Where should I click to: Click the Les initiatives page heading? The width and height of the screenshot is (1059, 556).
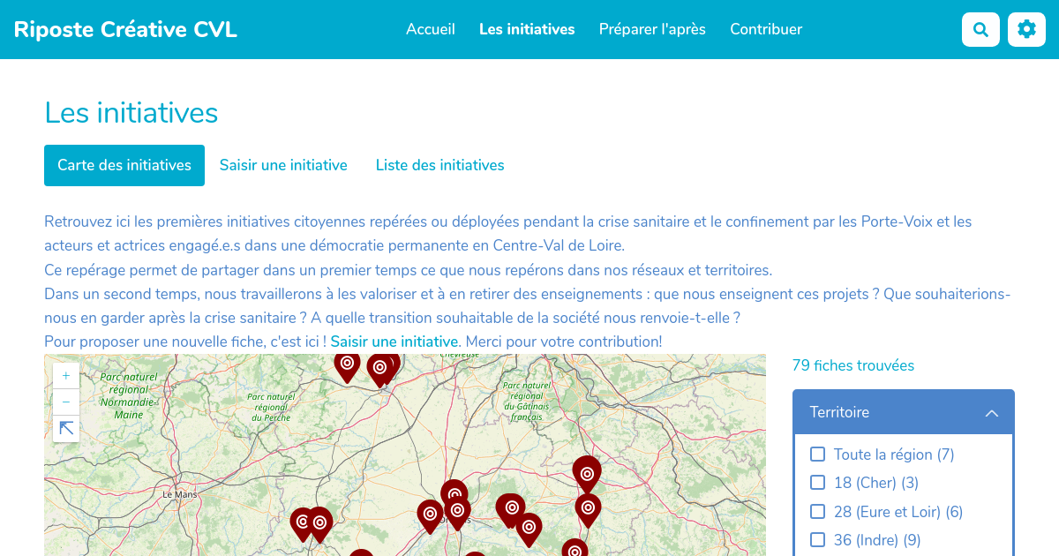coord(131,113)
